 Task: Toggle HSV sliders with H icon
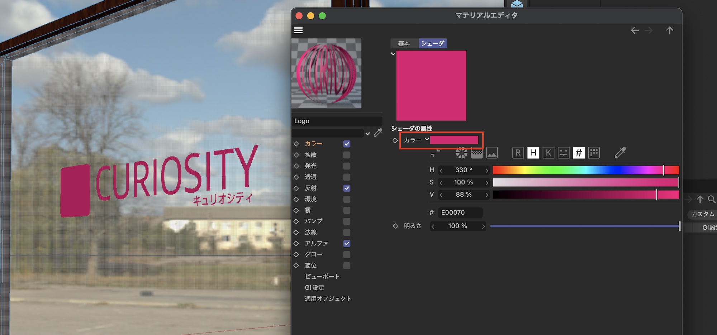[533, 153]
